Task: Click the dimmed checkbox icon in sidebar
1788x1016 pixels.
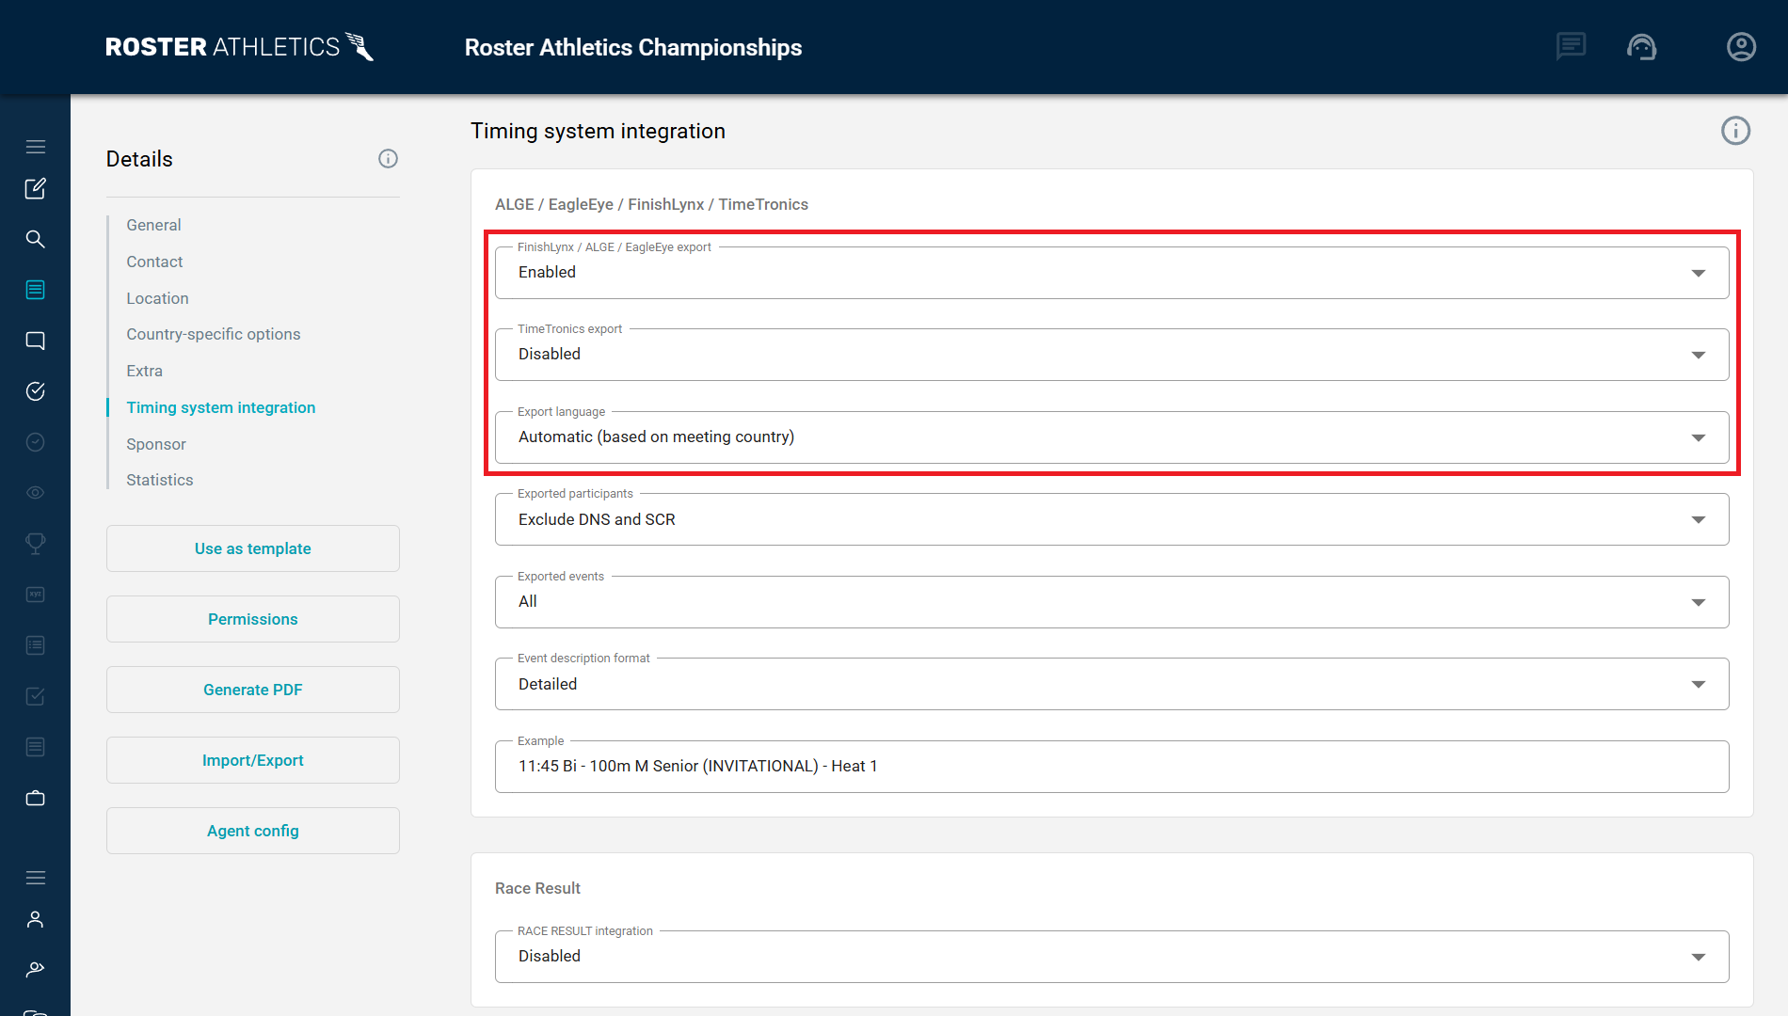Action: (x=35, y=696)
